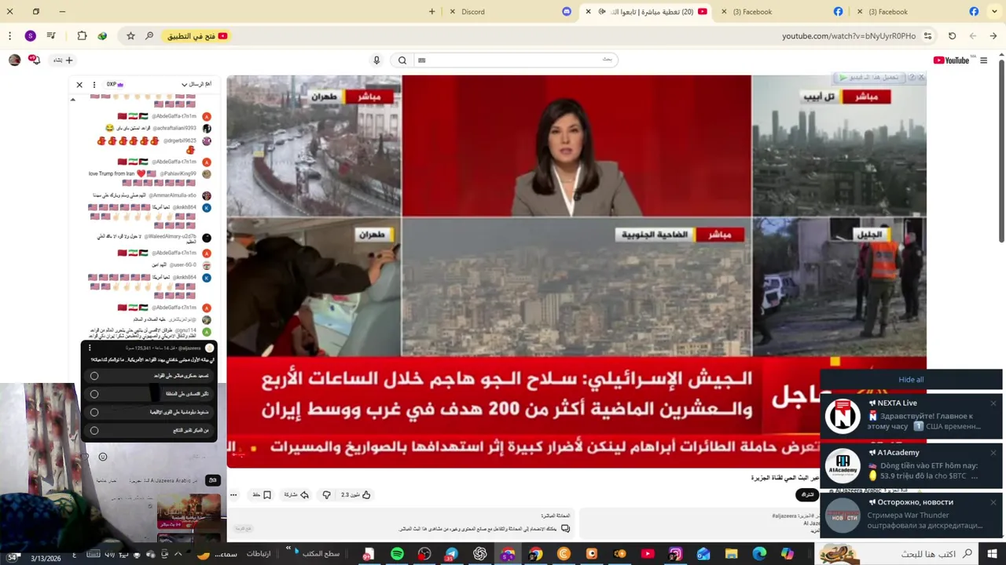Click the YouTube search text field

click(515, 60)
